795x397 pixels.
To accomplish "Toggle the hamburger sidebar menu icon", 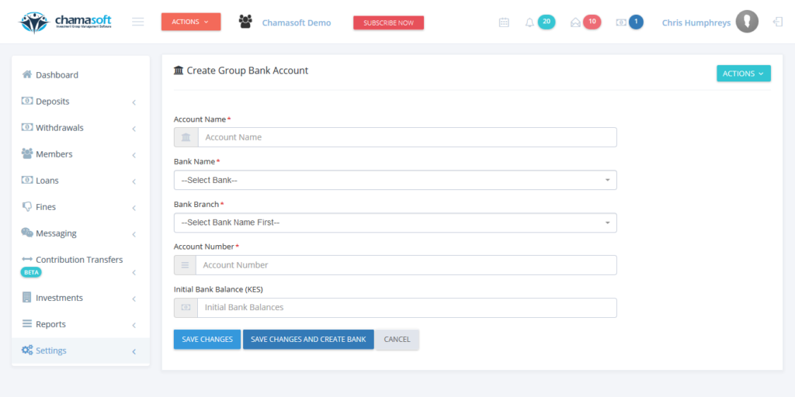I will pos(138,22).
